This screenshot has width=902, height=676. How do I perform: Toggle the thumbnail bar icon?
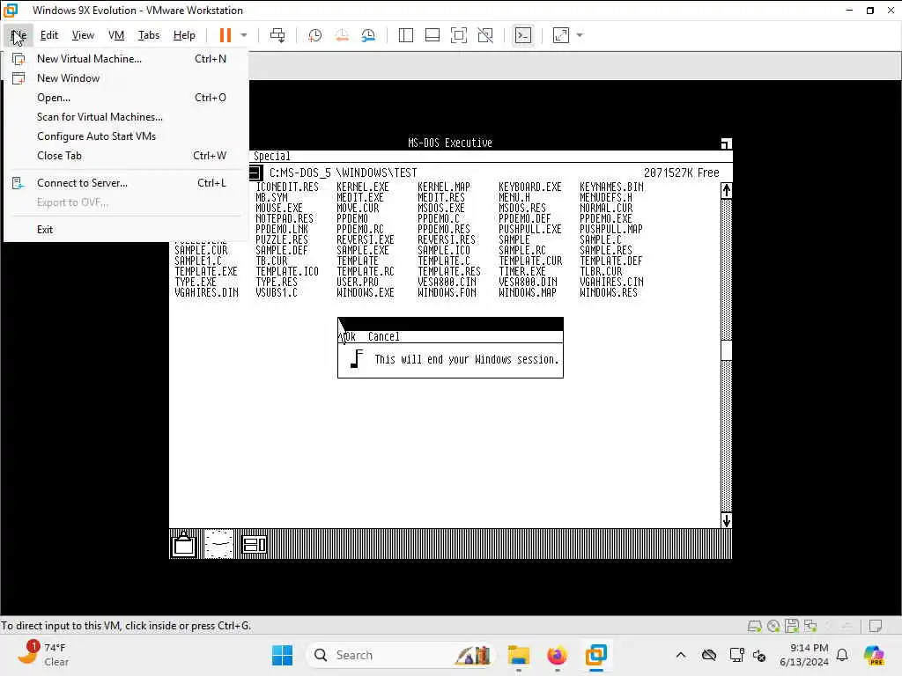pyautogui.click(x=432, y=35)
